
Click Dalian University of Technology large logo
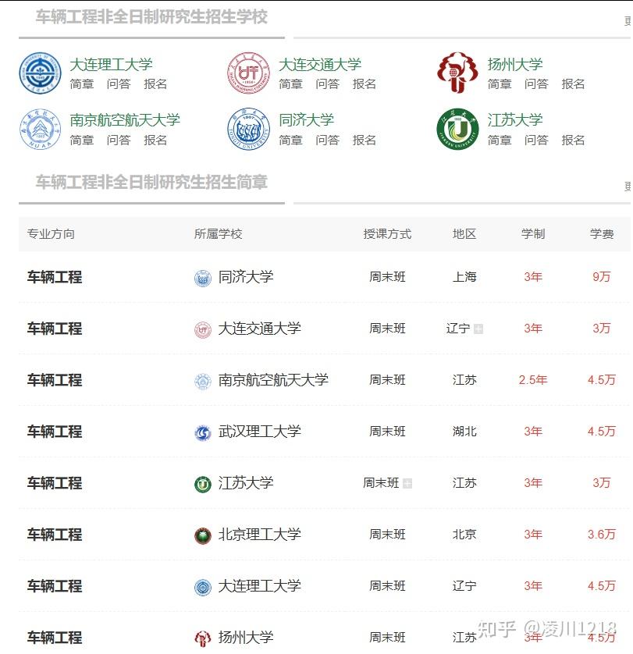coord(40,73)
